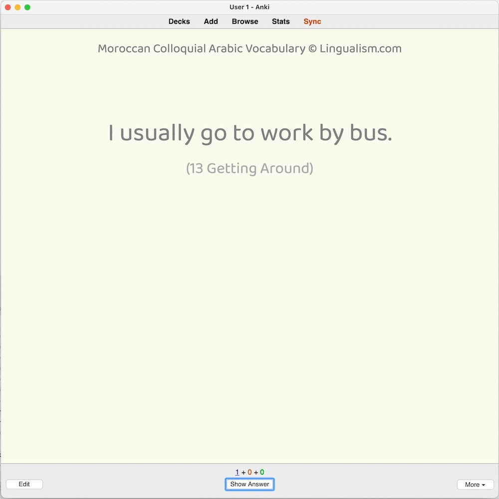499x499 pixels.
Task: Maximize the window with the green button
Action: pos(27,7)
